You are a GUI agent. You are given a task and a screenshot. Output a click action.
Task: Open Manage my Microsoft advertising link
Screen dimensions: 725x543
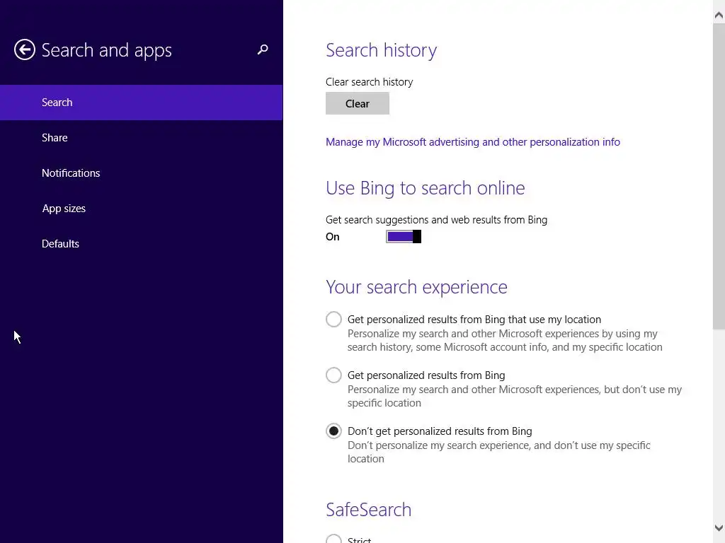[472, 141]
